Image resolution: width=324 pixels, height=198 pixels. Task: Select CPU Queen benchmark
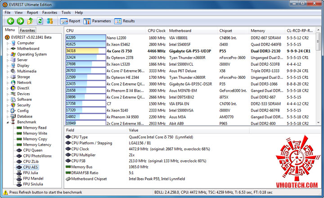click(x=33, y=150)
